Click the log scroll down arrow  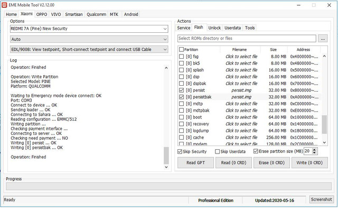[166, 167]
